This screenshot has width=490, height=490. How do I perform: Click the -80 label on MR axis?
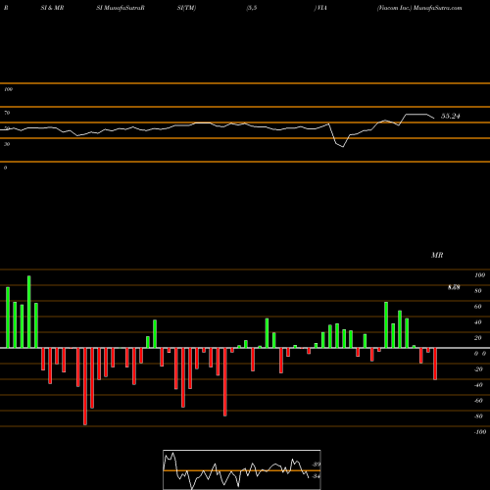(478, 416)
